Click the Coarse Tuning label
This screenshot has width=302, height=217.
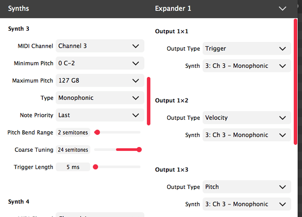point(34,150)
